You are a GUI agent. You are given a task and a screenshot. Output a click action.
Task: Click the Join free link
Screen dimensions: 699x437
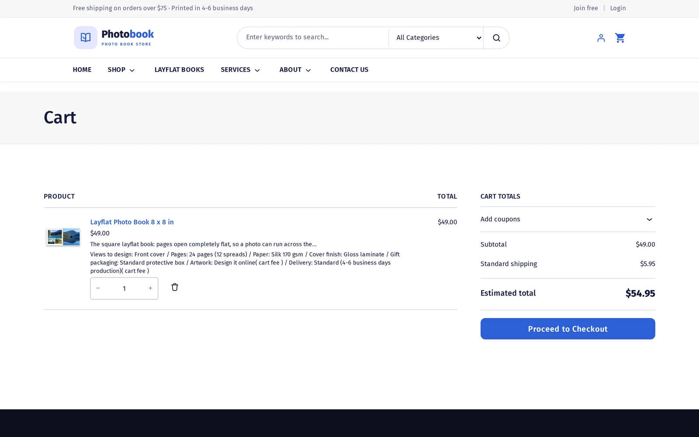[585, 8]
